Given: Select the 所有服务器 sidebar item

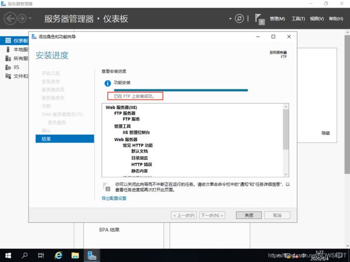Looking at the screenshot, I should pyautogui.click(x=15, y=58).
